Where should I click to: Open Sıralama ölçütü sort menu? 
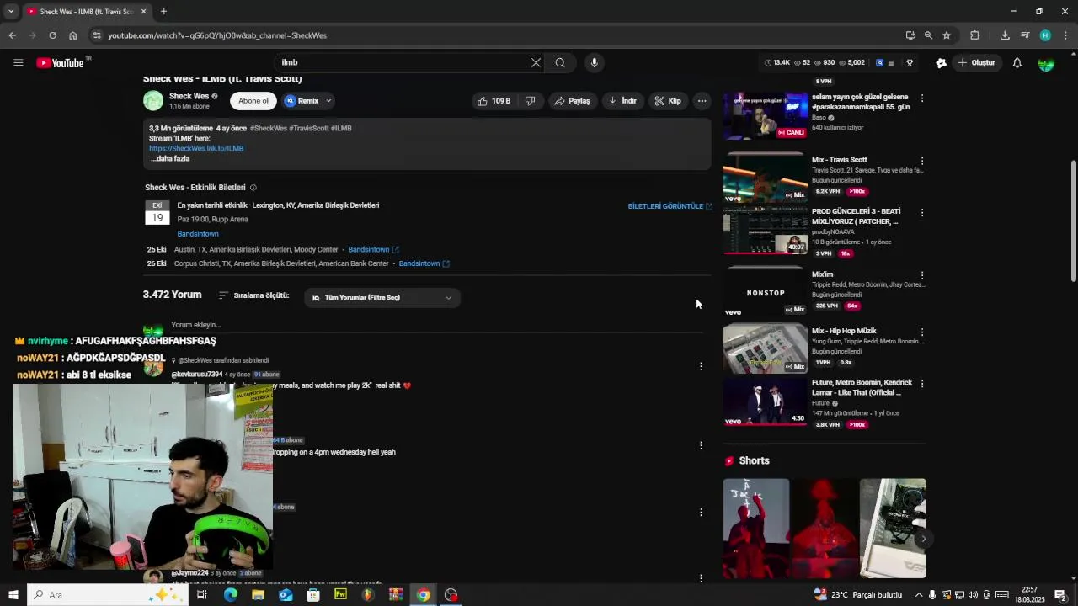(253, 295)
